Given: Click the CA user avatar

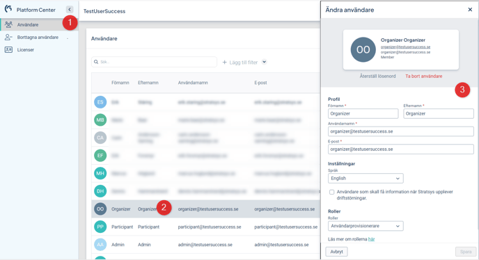Looking at the screenshot, I should [100, 138].
